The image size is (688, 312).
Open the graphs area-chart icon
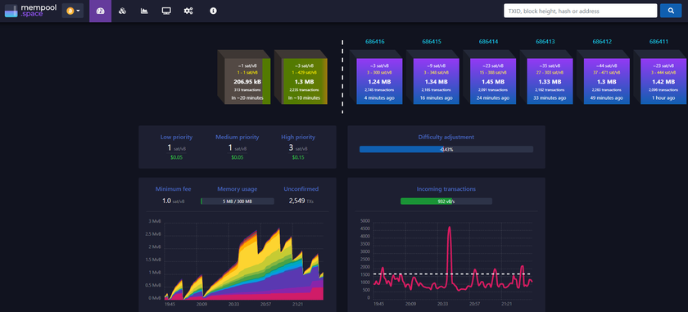(x=144, y=11)
